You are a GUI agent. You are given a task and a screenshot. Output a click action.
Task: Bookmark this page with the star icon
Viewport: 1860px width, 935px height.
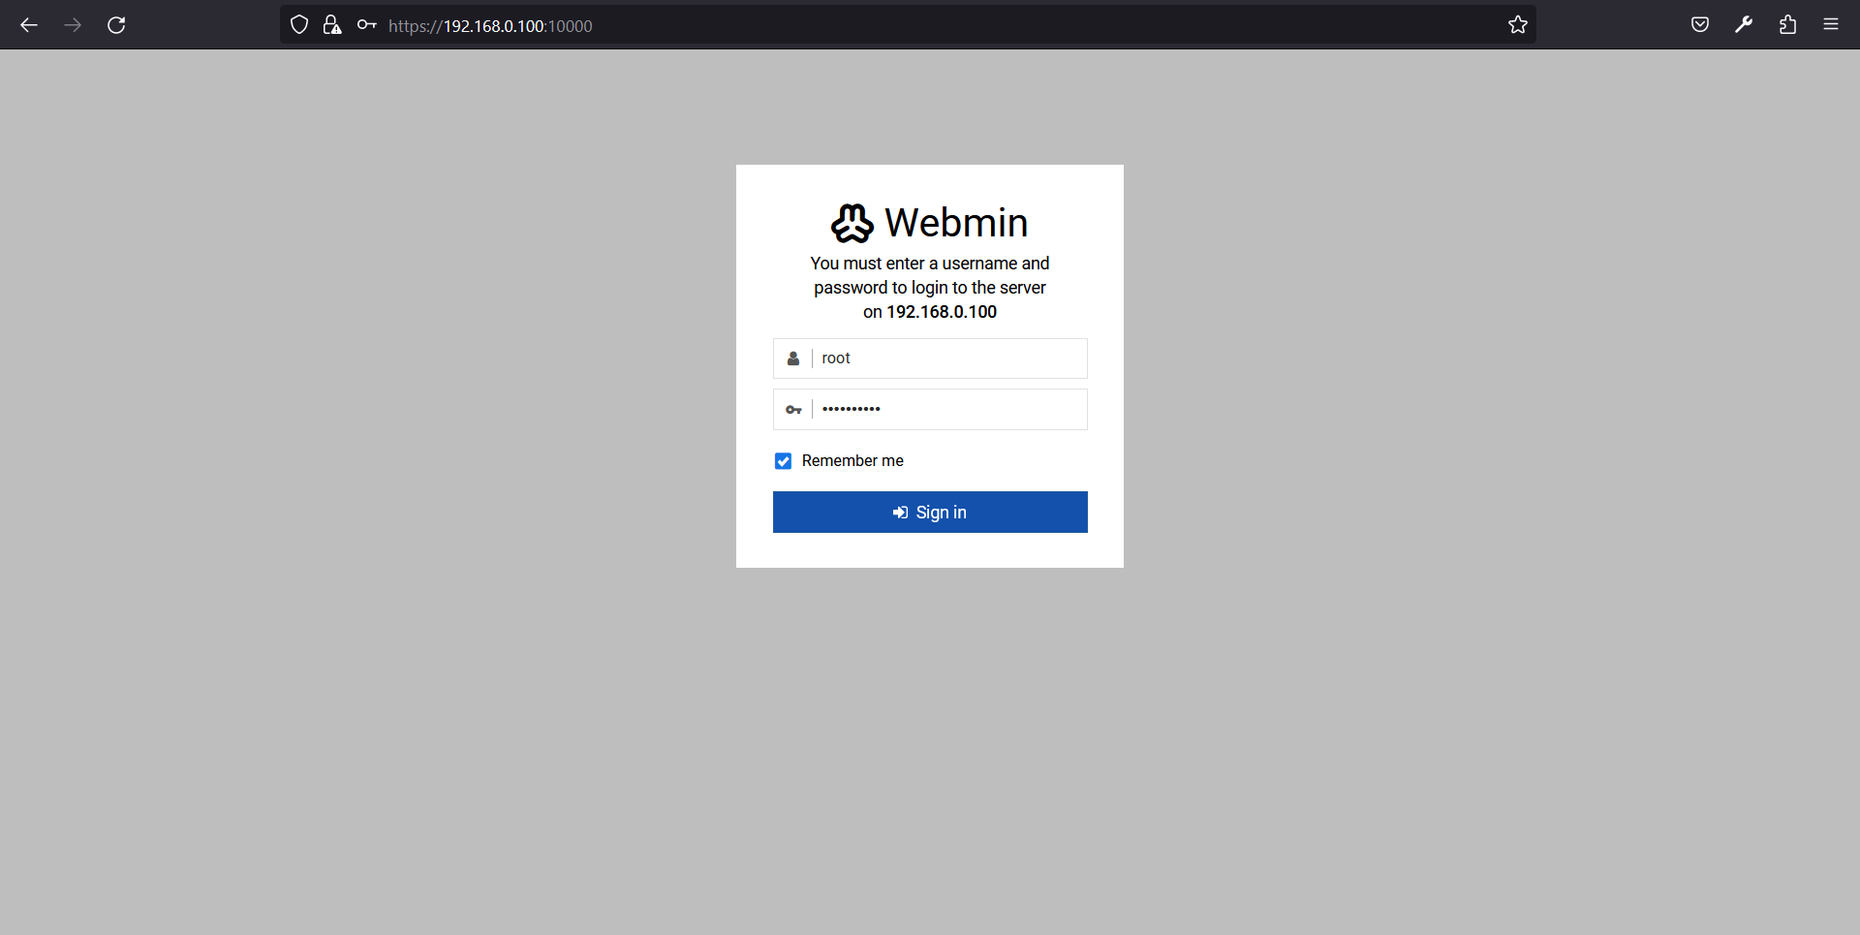tap(1518, 25)
